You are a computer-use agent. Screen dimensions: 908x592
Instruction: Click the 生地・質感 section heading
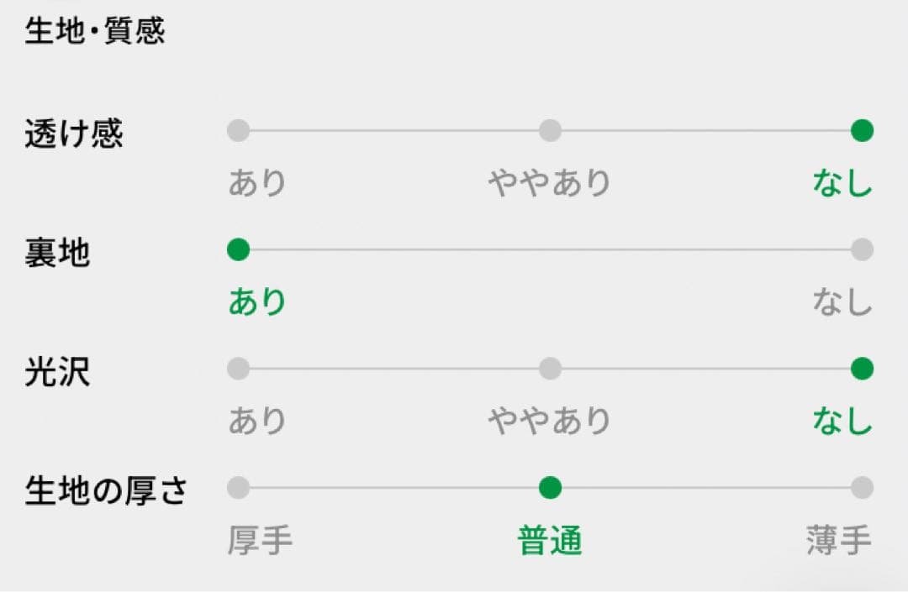click(95, 32)
